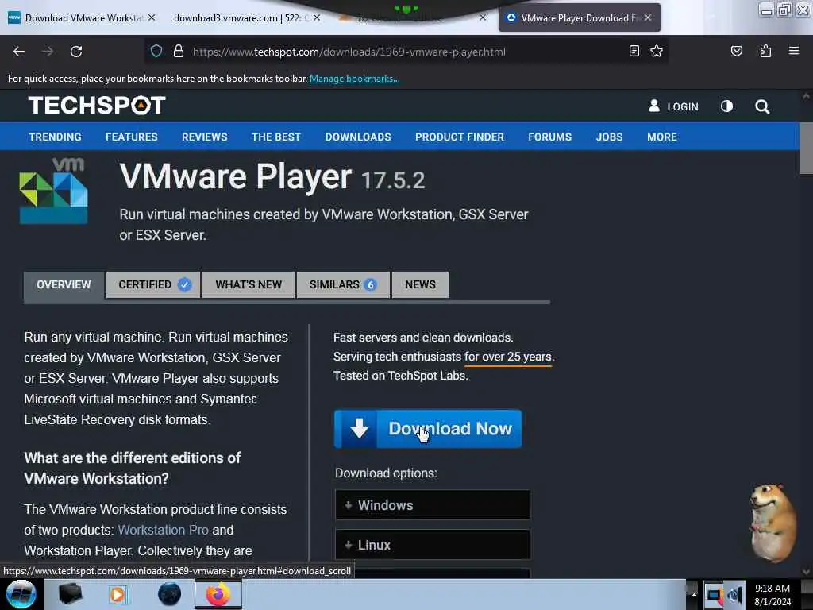The width and height of the screenshot is (813, 610).
Task: Click the user LOGIN icon
Action: pos(654,106)
